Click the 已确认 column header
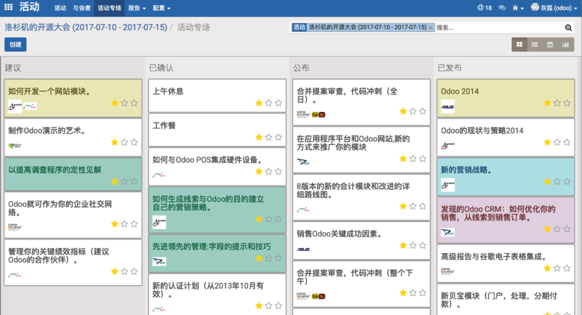The image size is (582, 315). [161, 68]
